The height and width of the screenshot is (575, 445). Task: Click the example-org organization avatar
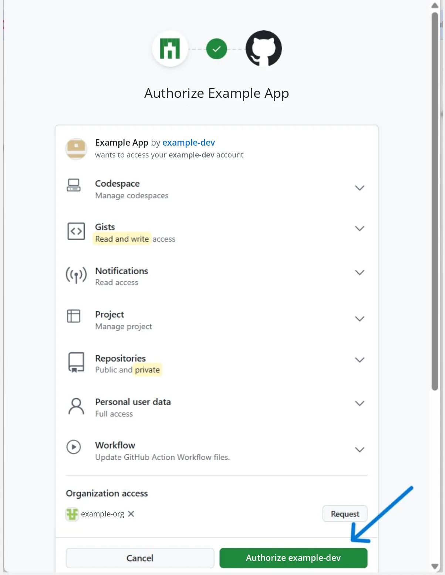coord(72,514)
